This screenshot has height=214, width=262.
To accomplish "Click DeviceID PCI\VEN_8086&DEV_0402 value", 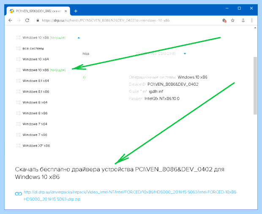I will [173, 84].
